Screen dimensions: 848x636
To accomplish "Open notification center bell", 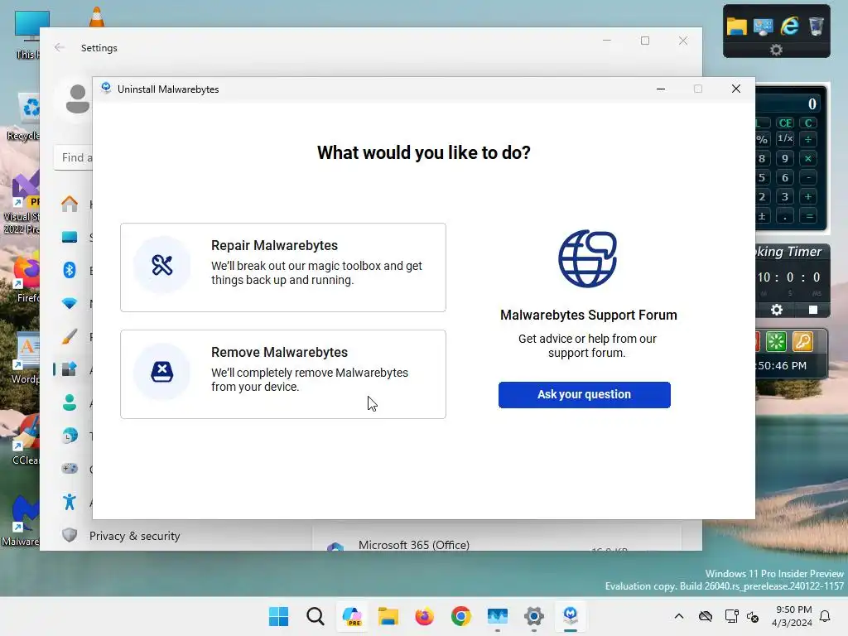I will tap(825, 616).
